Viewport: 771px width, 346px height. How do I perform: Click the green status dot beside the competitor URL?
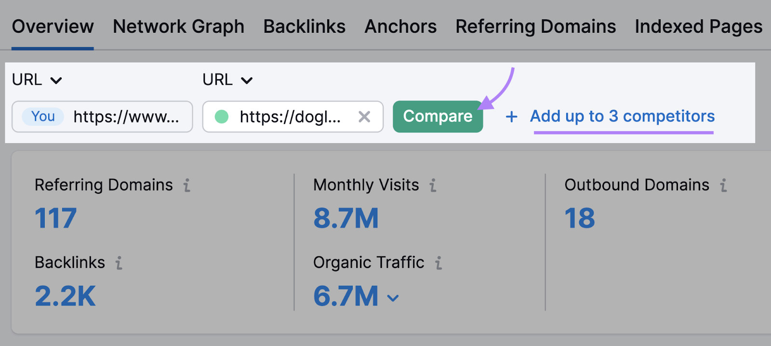tap(222, 117)
